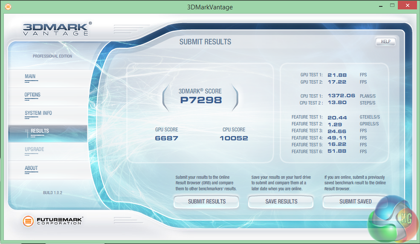
Task: Click the PROFESSIONAL EDITION label
Action: coord(52,56)
